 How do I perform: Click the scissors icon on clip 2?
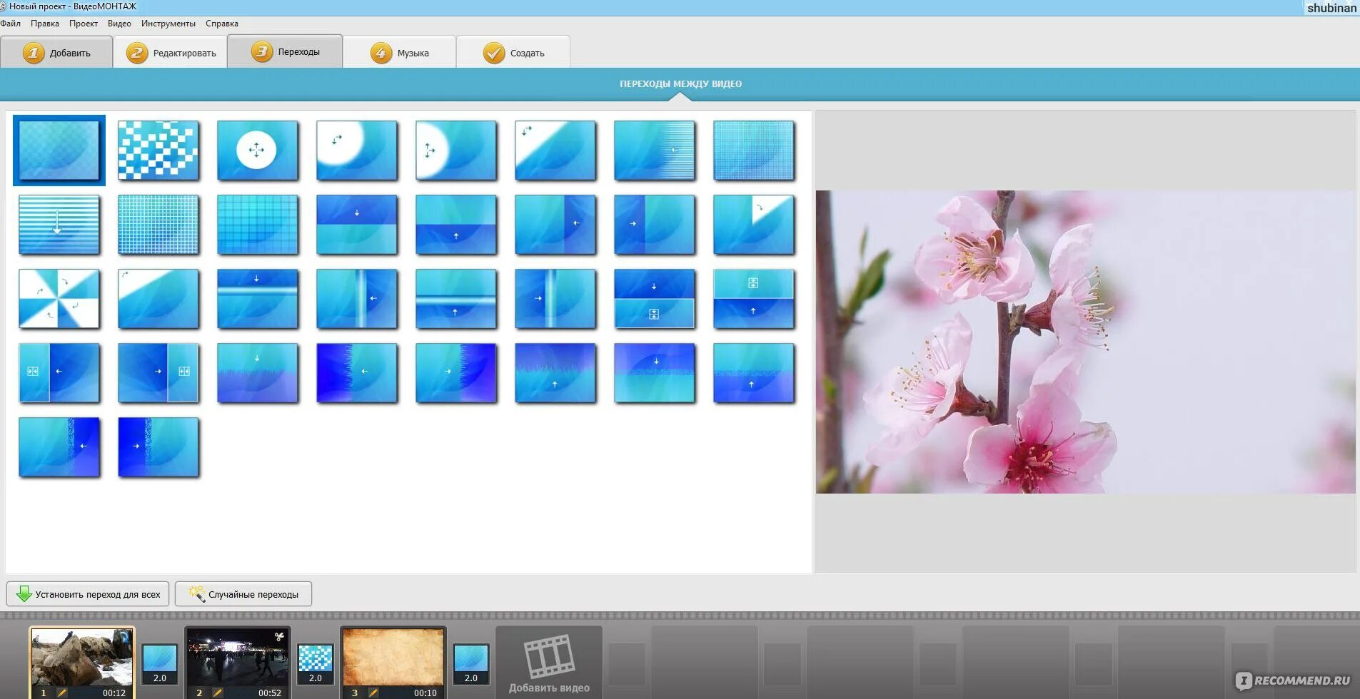[x=279, y=637]
